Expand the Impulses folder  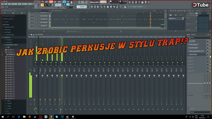point(7,37)
